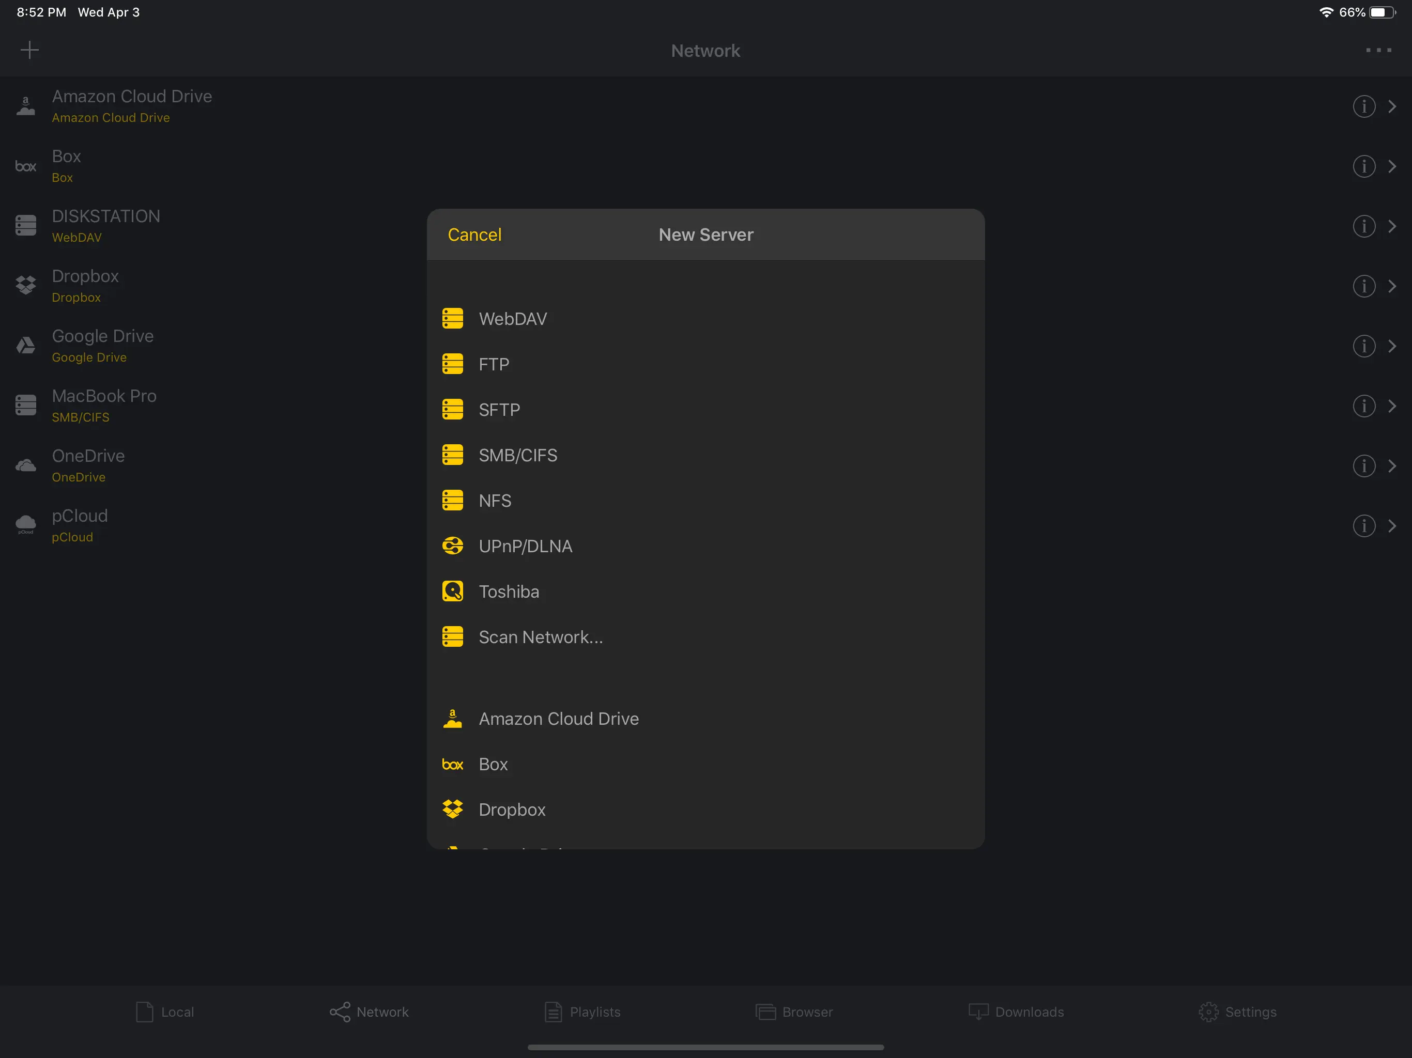
Task: Choose the UPnP/DLNA icon
Action: pos(453,546)
